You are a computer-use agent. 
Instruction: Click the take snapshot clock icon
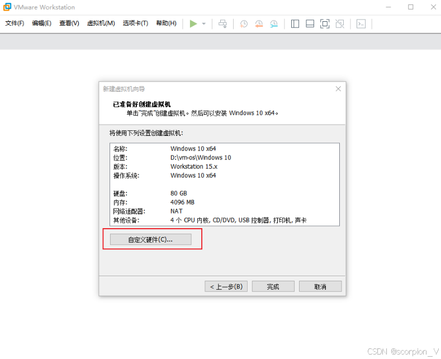coord(244,23)
